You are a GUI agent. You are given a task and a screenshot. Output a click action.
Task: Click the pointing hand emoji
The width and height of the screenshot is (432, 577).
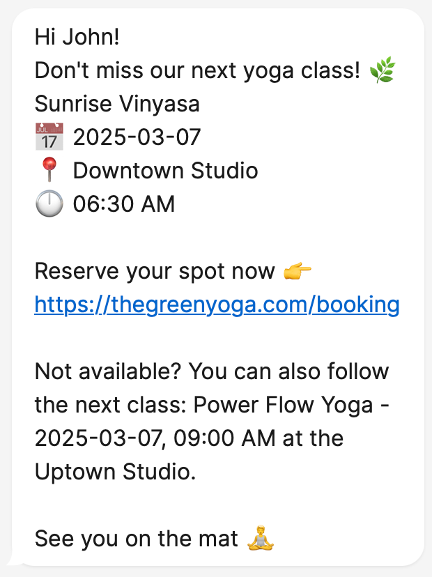(298, 271)
